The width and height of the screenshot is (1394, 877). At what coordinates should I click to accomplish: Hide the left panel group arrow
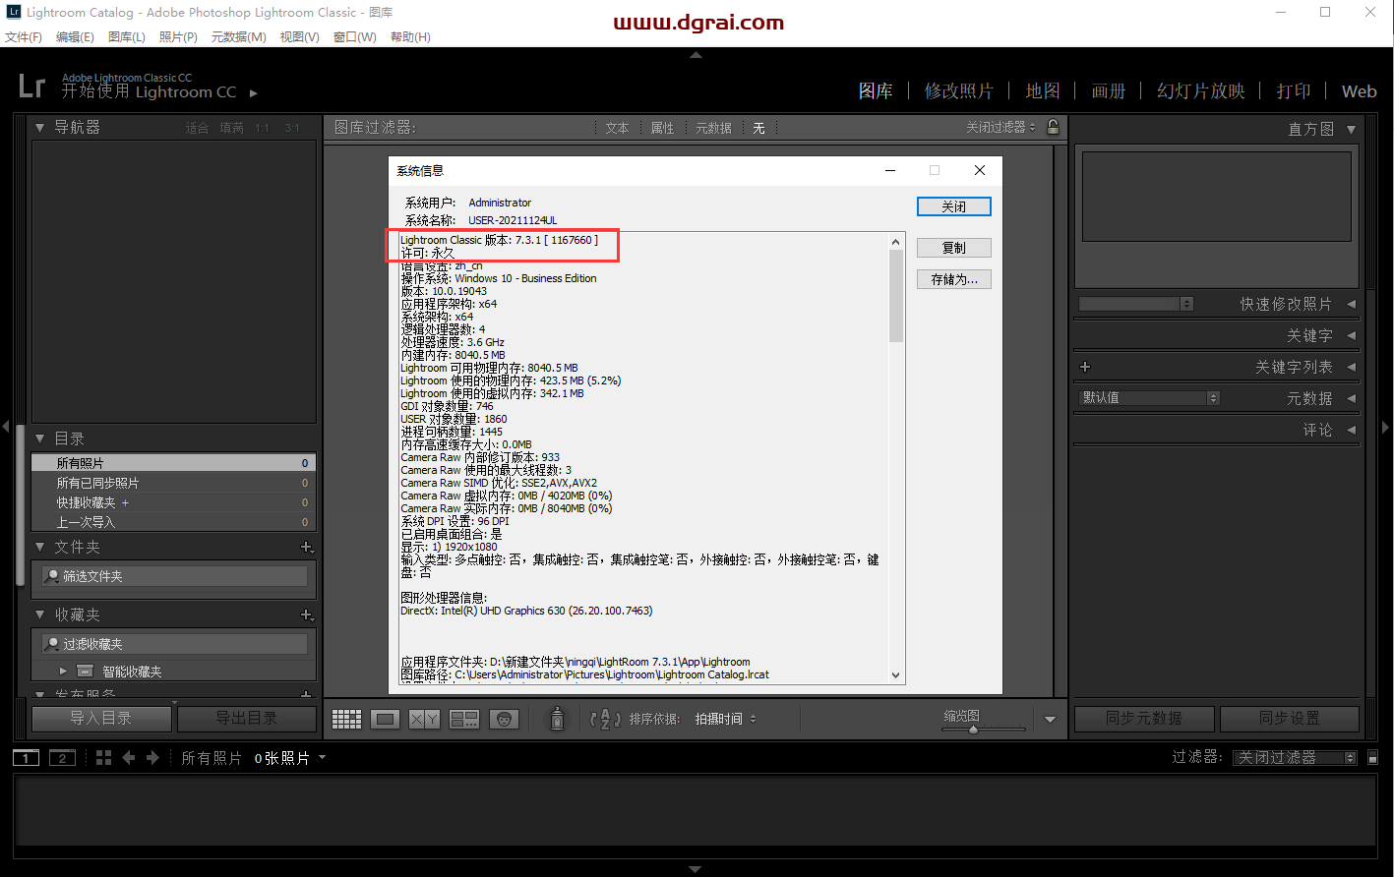coord(6,427)
